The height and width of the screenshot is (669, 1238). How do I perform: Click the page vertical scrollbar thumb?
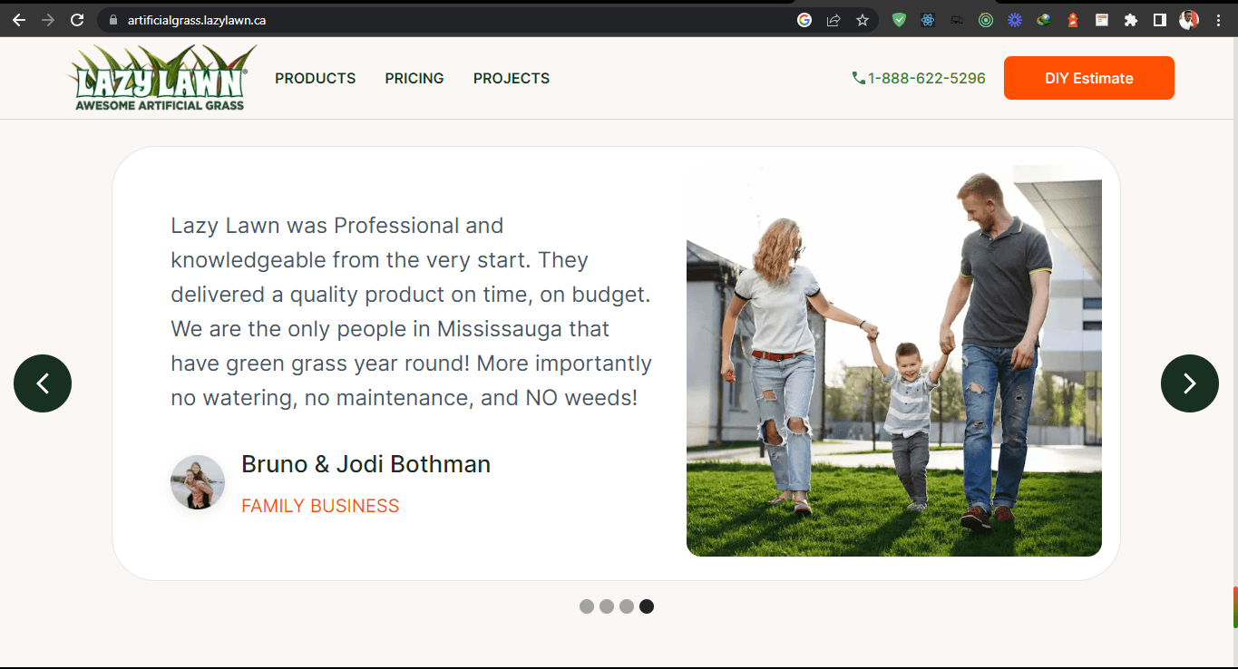1234,607
